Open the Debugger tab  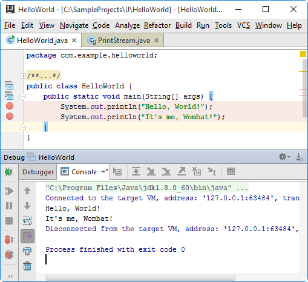[x=38, y=172]
